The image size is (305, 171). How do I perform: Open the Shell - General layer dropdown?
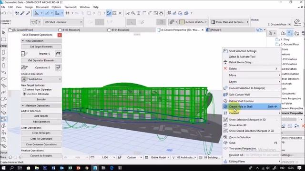63,22
